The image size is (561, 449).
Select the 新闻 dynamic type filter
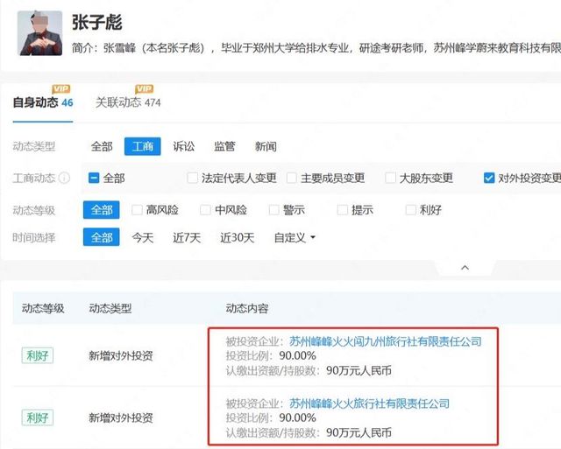(266, 146)
